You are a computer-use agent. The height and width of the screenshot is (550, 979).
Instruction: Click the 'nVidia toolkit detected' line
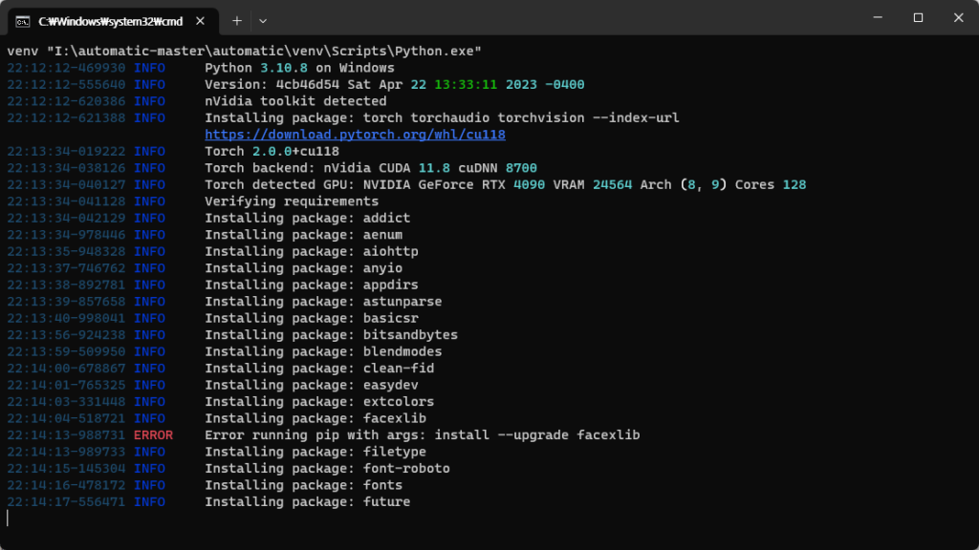coord(295,101)
